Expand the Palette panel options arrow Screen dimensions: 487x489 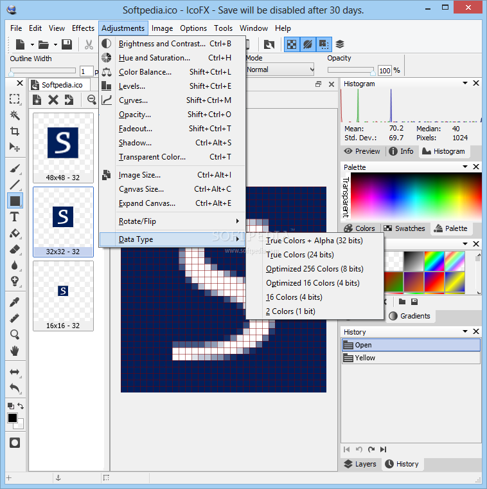tap(465, 167)
